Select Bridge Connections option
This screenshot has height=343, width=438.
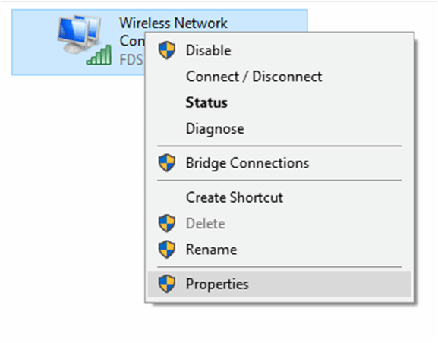coord(279,163)
